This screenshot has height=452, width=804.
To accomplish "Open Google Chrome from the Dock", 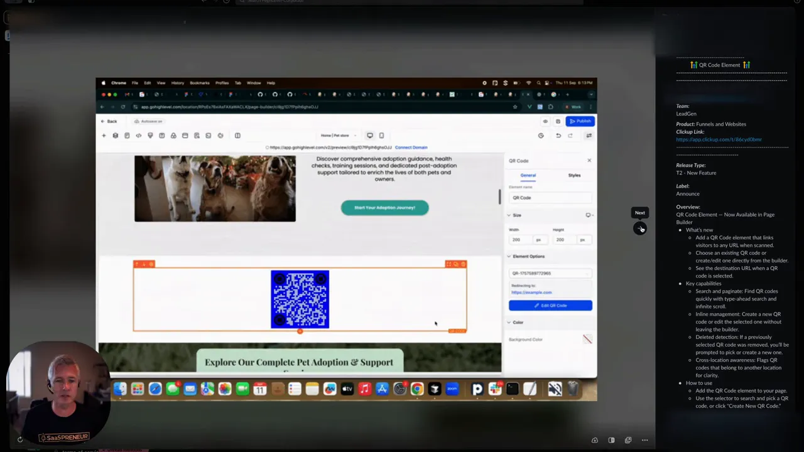I will pos(417,390).
